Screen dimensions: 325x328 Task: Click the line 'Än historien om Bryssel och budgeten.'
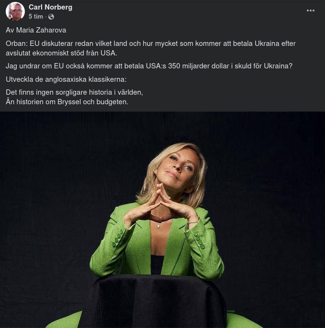click(67, 102)
